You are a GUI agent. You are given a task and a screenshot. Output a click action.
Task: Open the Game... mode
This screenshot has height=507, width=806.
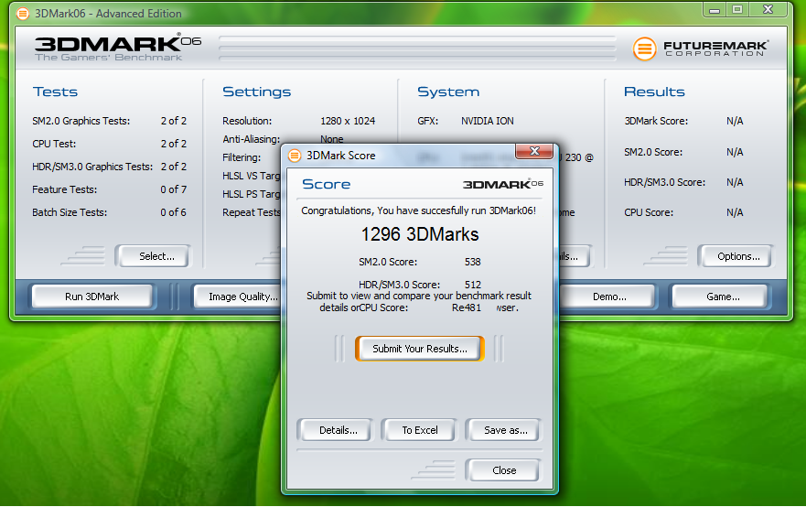pyautogui.click(x=720, y=297)
